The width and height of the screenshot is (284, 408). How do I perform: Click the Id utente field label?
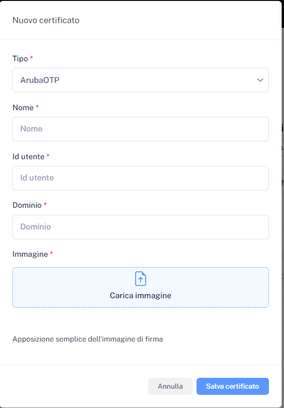[x=28, y=156]
